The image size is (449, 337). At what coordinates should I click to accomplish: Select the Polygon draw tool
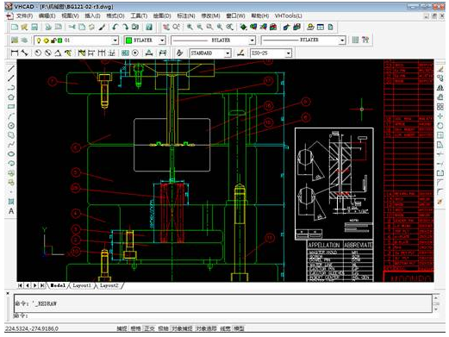pyautogui.click(x=11, y=97)
